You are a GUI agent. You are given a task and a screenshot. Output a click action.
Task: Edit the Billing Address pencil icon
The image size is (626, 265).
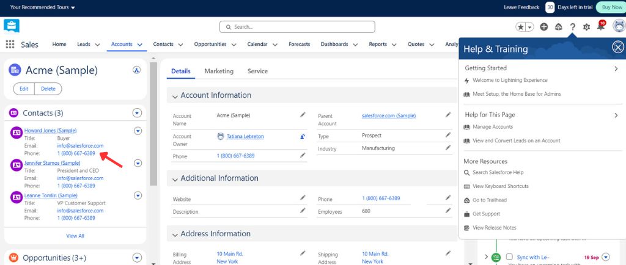[x=303, y=253]
